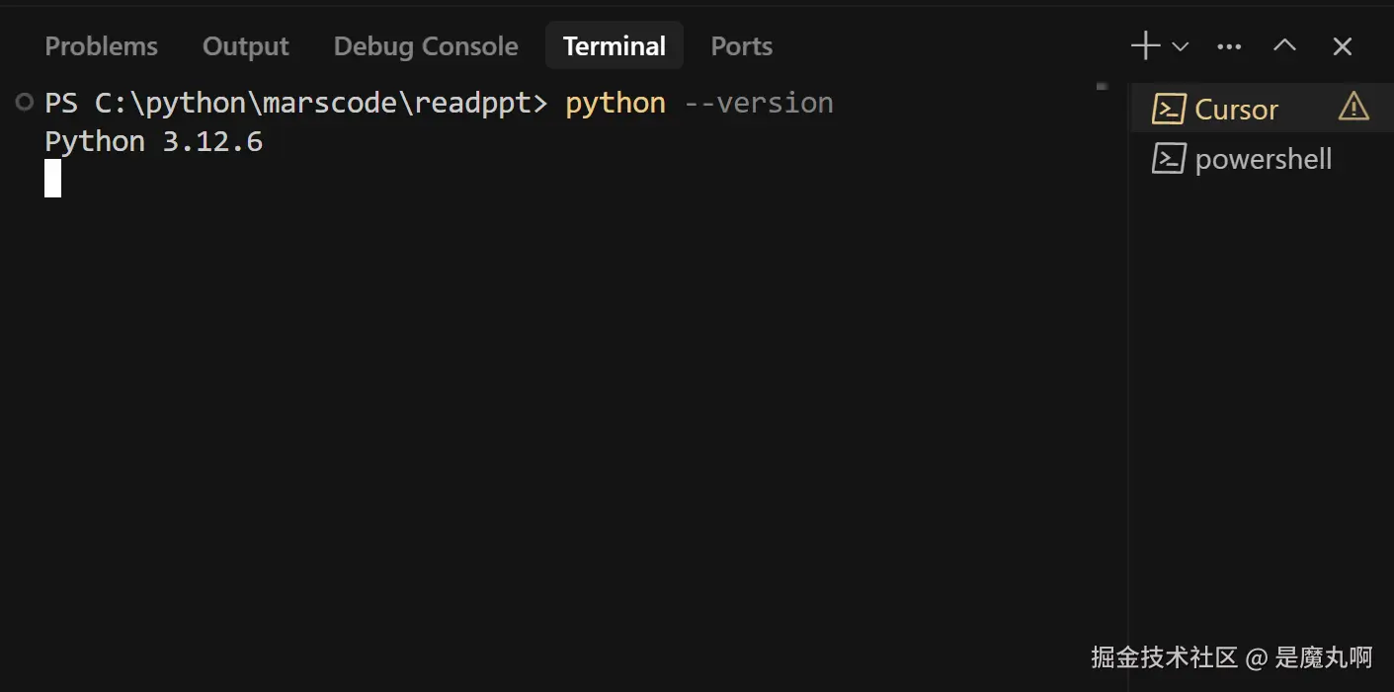This screenshot has height=692, width=1394.
Task: Click the powershell terminal prompt icon
Action: 1169,159
